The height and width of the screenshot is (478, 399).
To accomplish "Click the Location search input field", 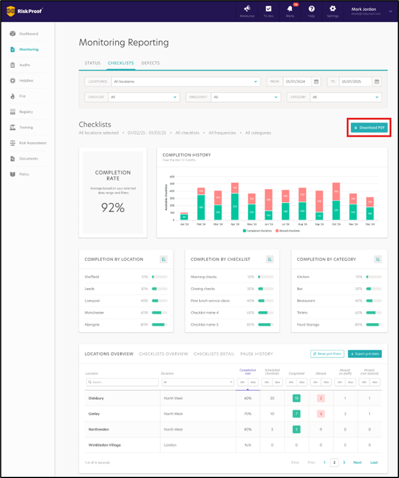I will click(122, 382).
